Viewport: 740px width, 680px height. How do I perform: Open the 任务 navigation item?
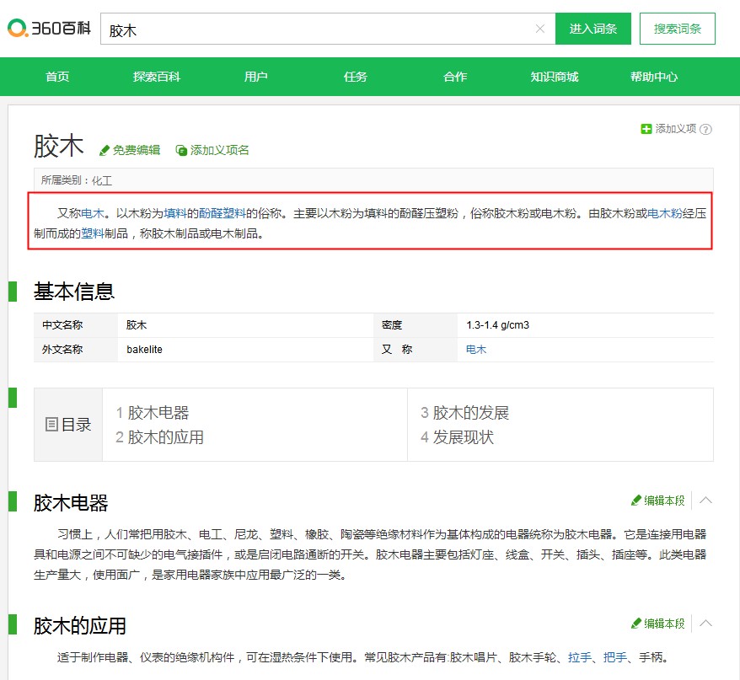point(356,77)
